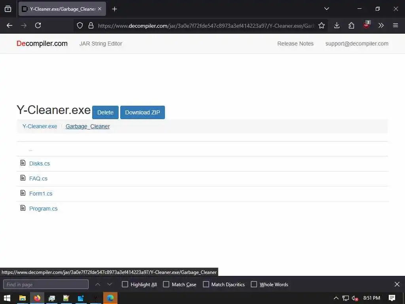The width and height of the screenshot is (405, 304).
Task: Click the site security padlock icon
Action: click(x=91, y=25)
